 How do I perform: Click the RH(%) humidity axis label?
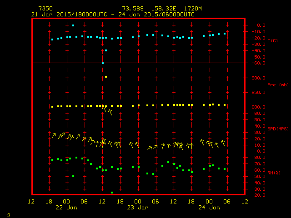tap(272, 173)
